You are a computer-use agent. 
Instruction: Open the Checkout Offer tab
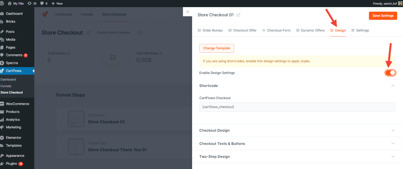(242, 30)
